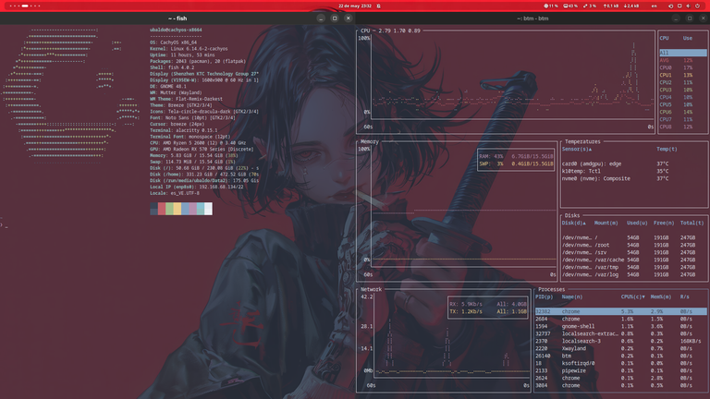Viewport: 710px width, 399px height.
Task: Select the /var/log mount disk row
Action: (x=634, y=274)
